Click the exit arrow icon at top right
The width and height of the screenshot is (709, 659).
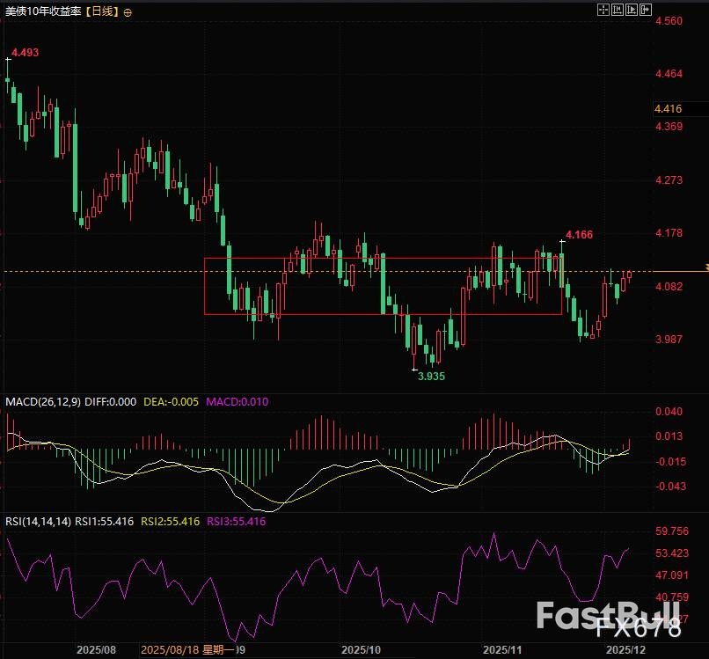tap(647, 10)
